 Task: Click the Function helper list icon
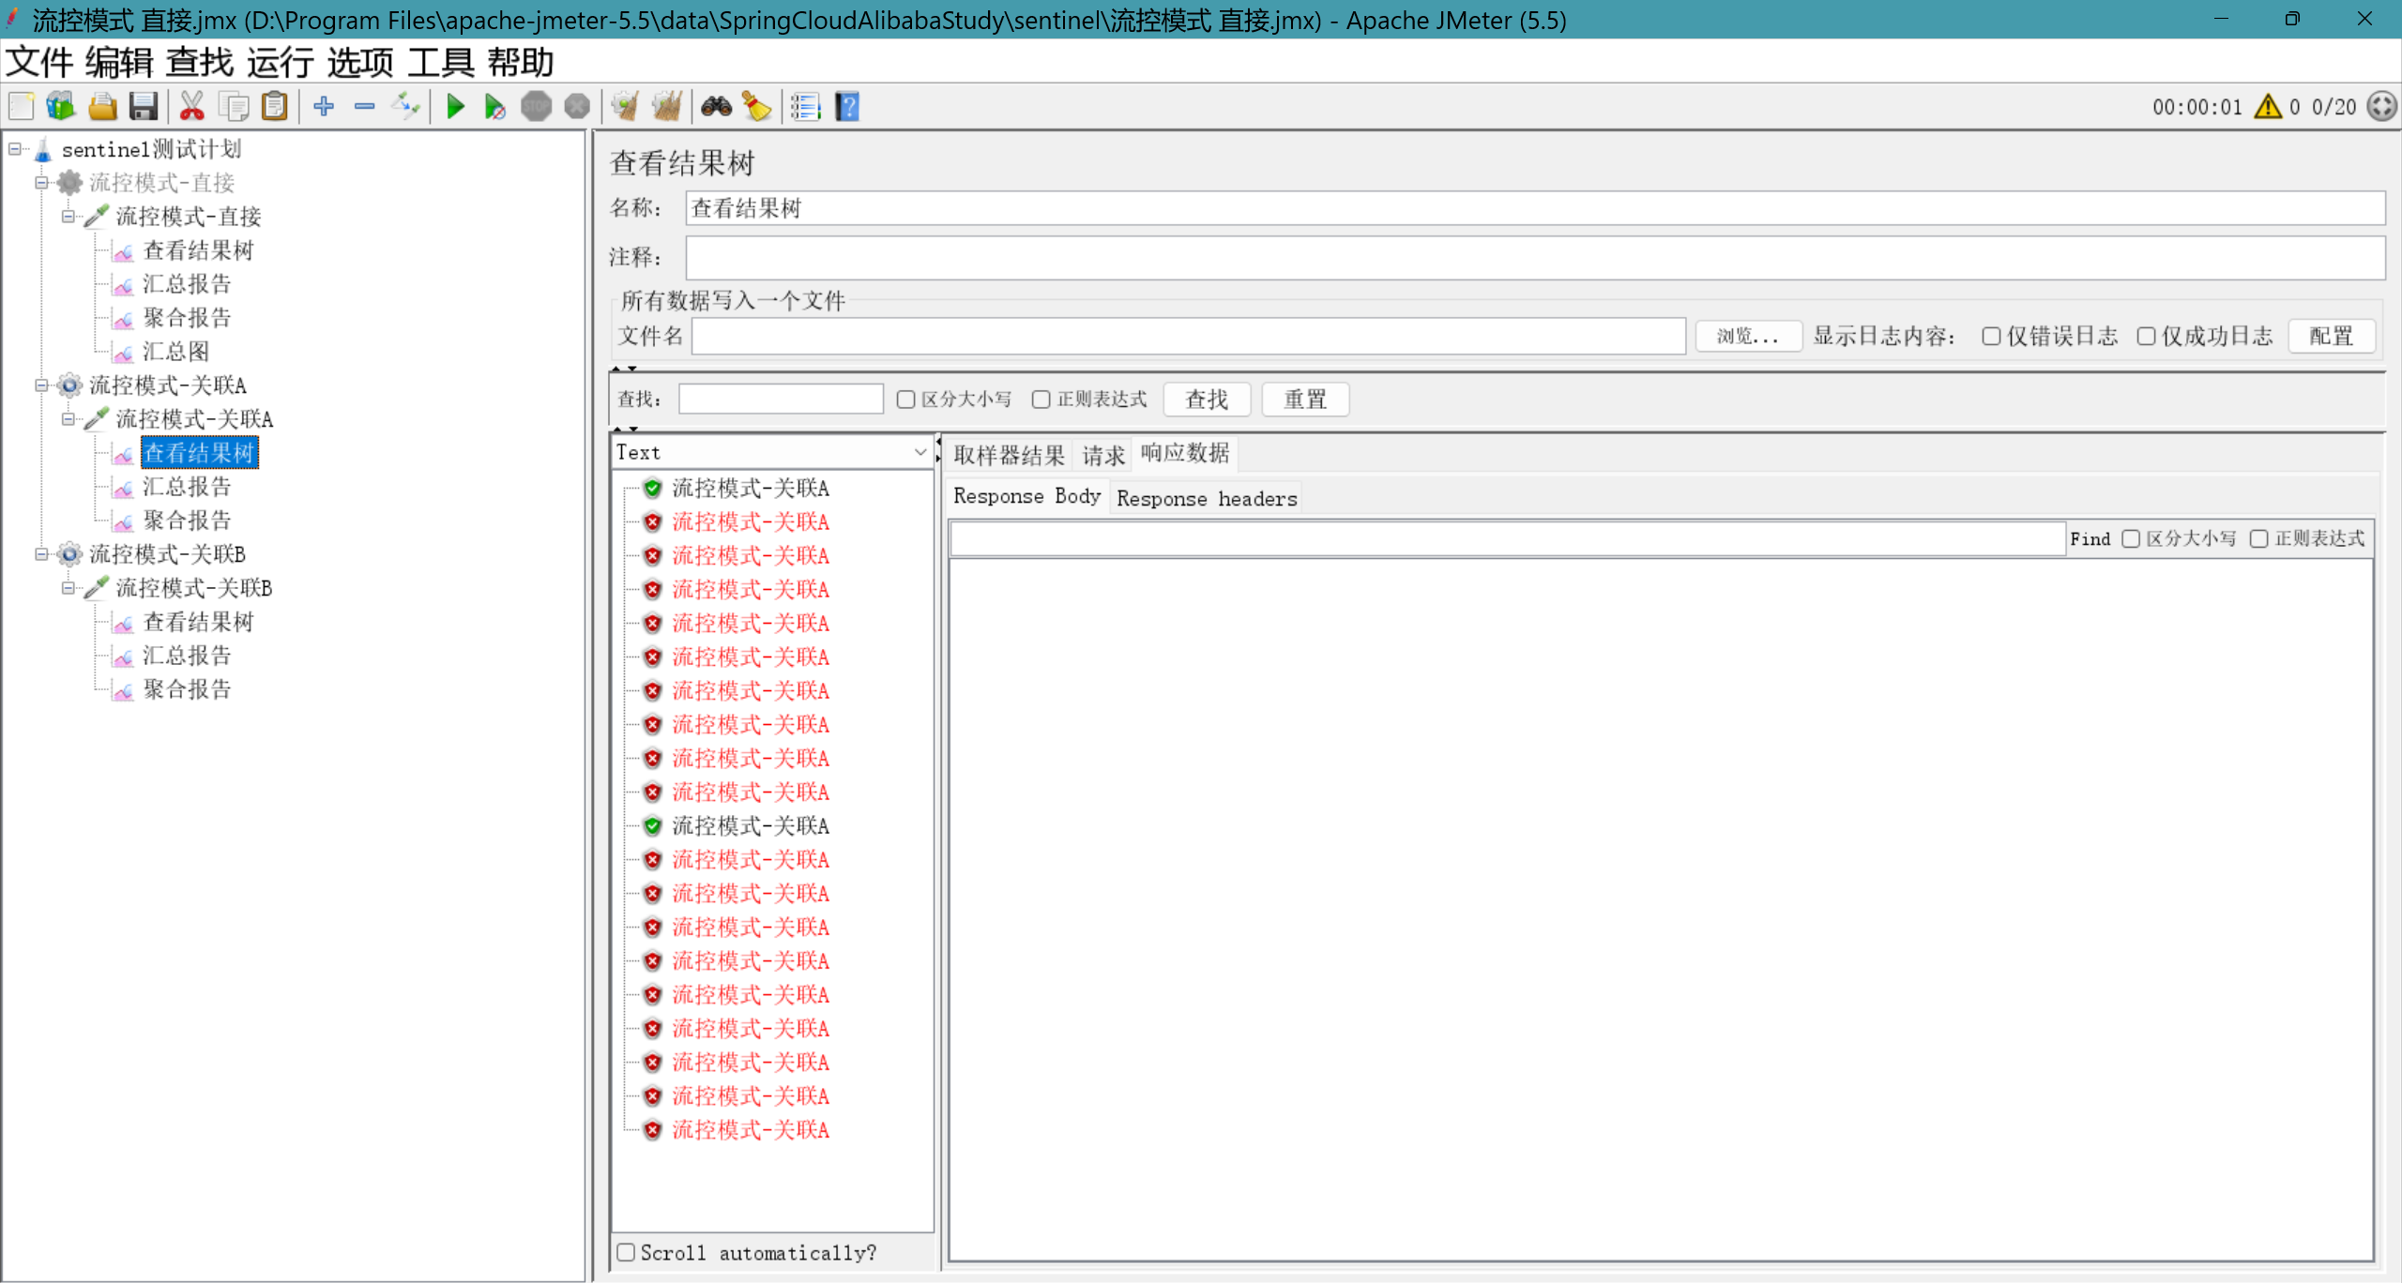pyautogui.click(x=805, y=107)
